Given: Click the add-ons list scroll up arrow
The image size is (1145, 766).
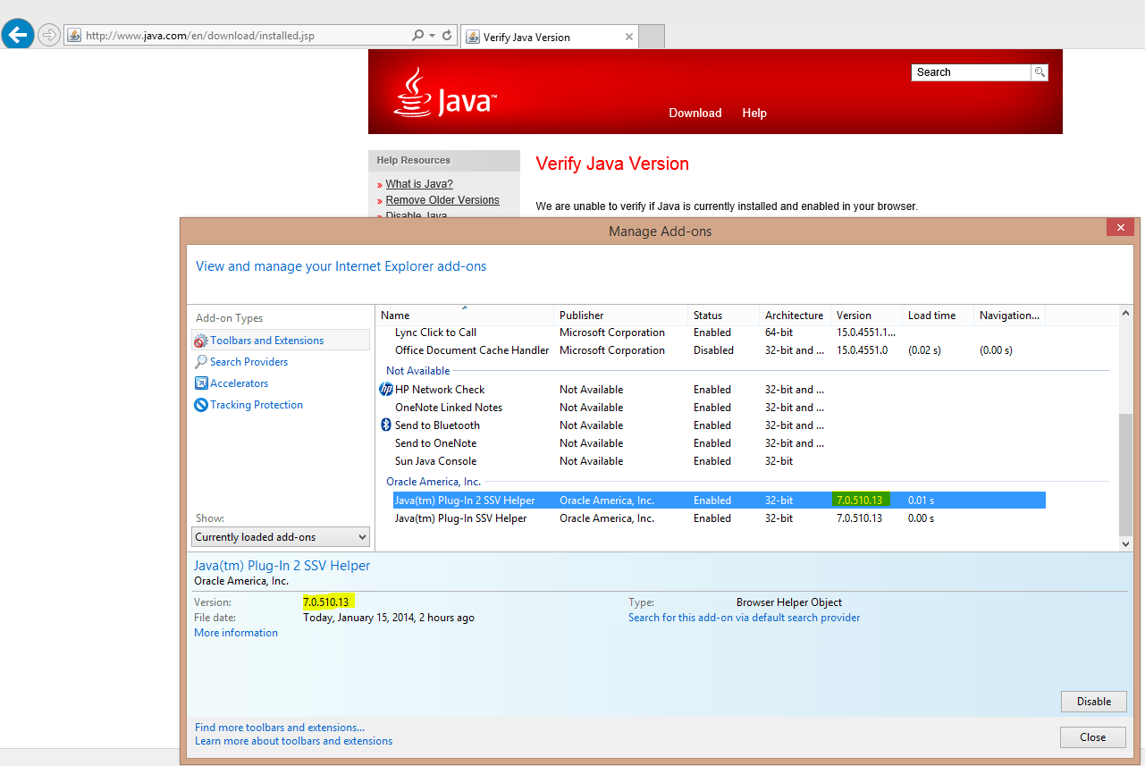Looking at the screenshot, I should [x=1124, y=314].
